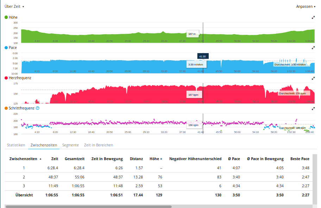Click the Beste Pace column header
Image resolution: width=321 pixels, height=208 pixels.
pyautogui.click(x=300, y=159)
